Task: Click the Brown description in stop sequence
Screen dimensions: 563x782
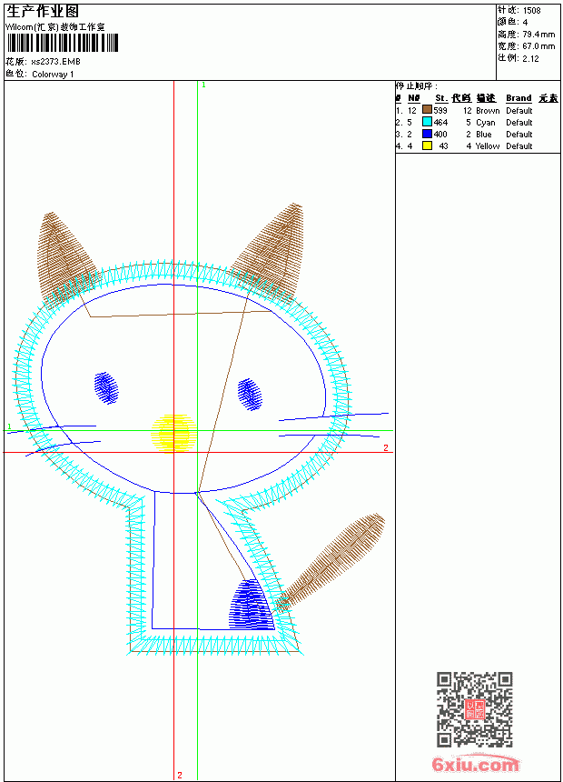Action: coord(488,111)
